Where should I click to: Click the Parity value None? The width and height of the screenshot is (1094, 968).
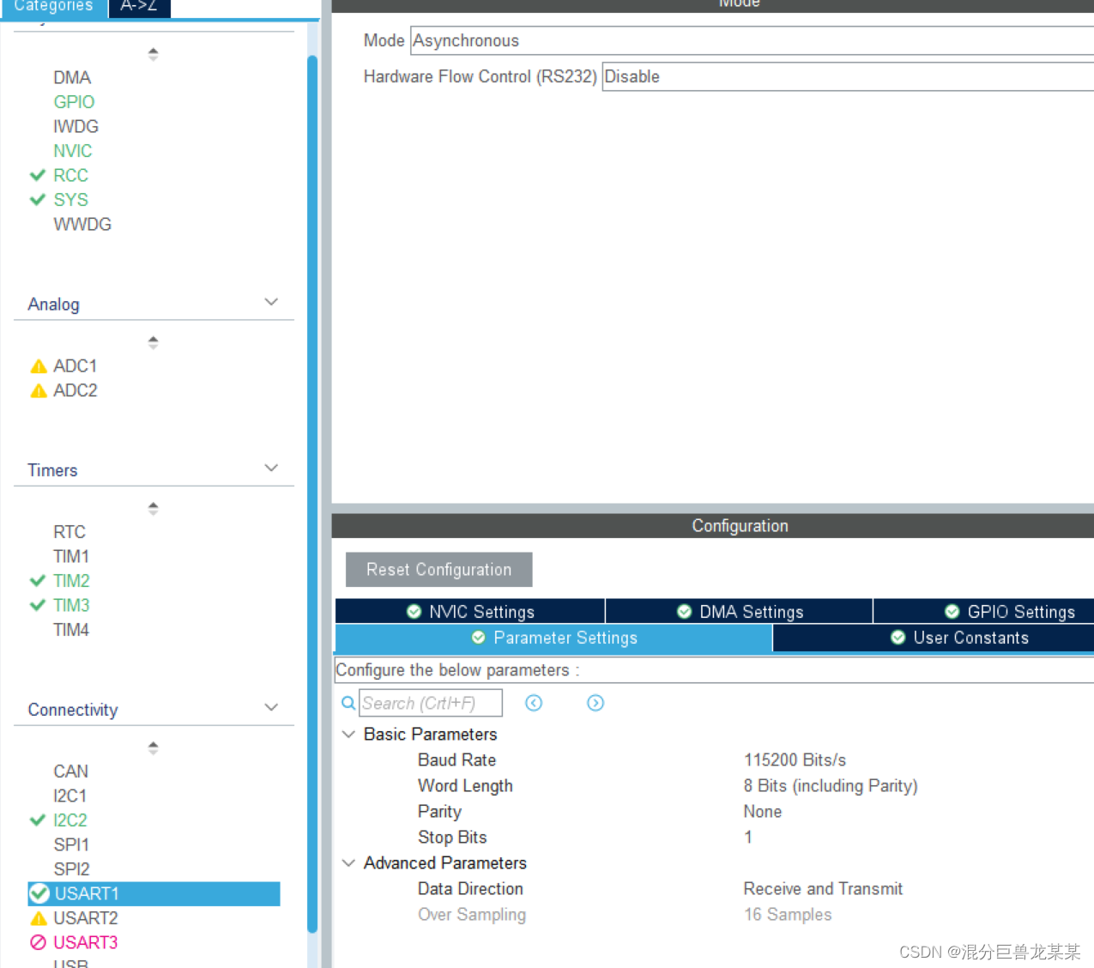tap(763, 812)
